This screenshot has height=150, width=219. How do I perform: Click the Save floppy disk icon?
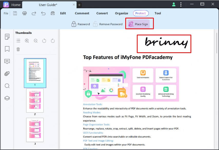pyautogui.click(x=15, y=13)
